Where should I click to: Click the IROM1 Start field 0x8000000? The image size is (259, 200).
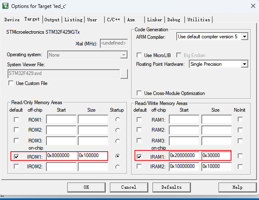(x=62, y=156)
